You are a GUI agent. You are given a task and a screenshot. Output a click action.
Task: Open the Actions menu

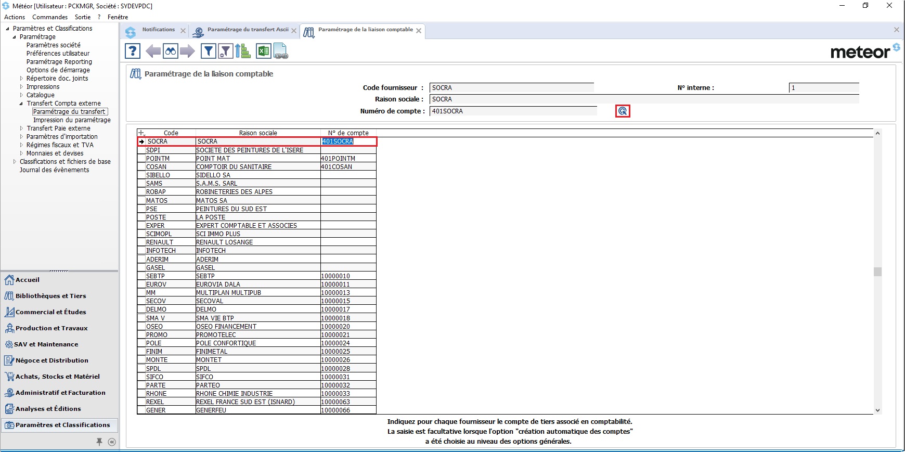click(x=15, y=17)
